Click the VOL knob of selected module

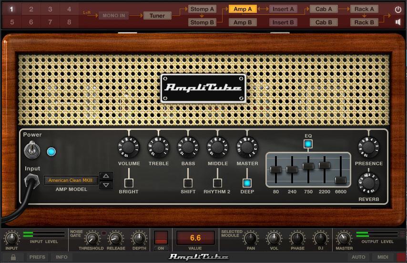click(274, 238)
